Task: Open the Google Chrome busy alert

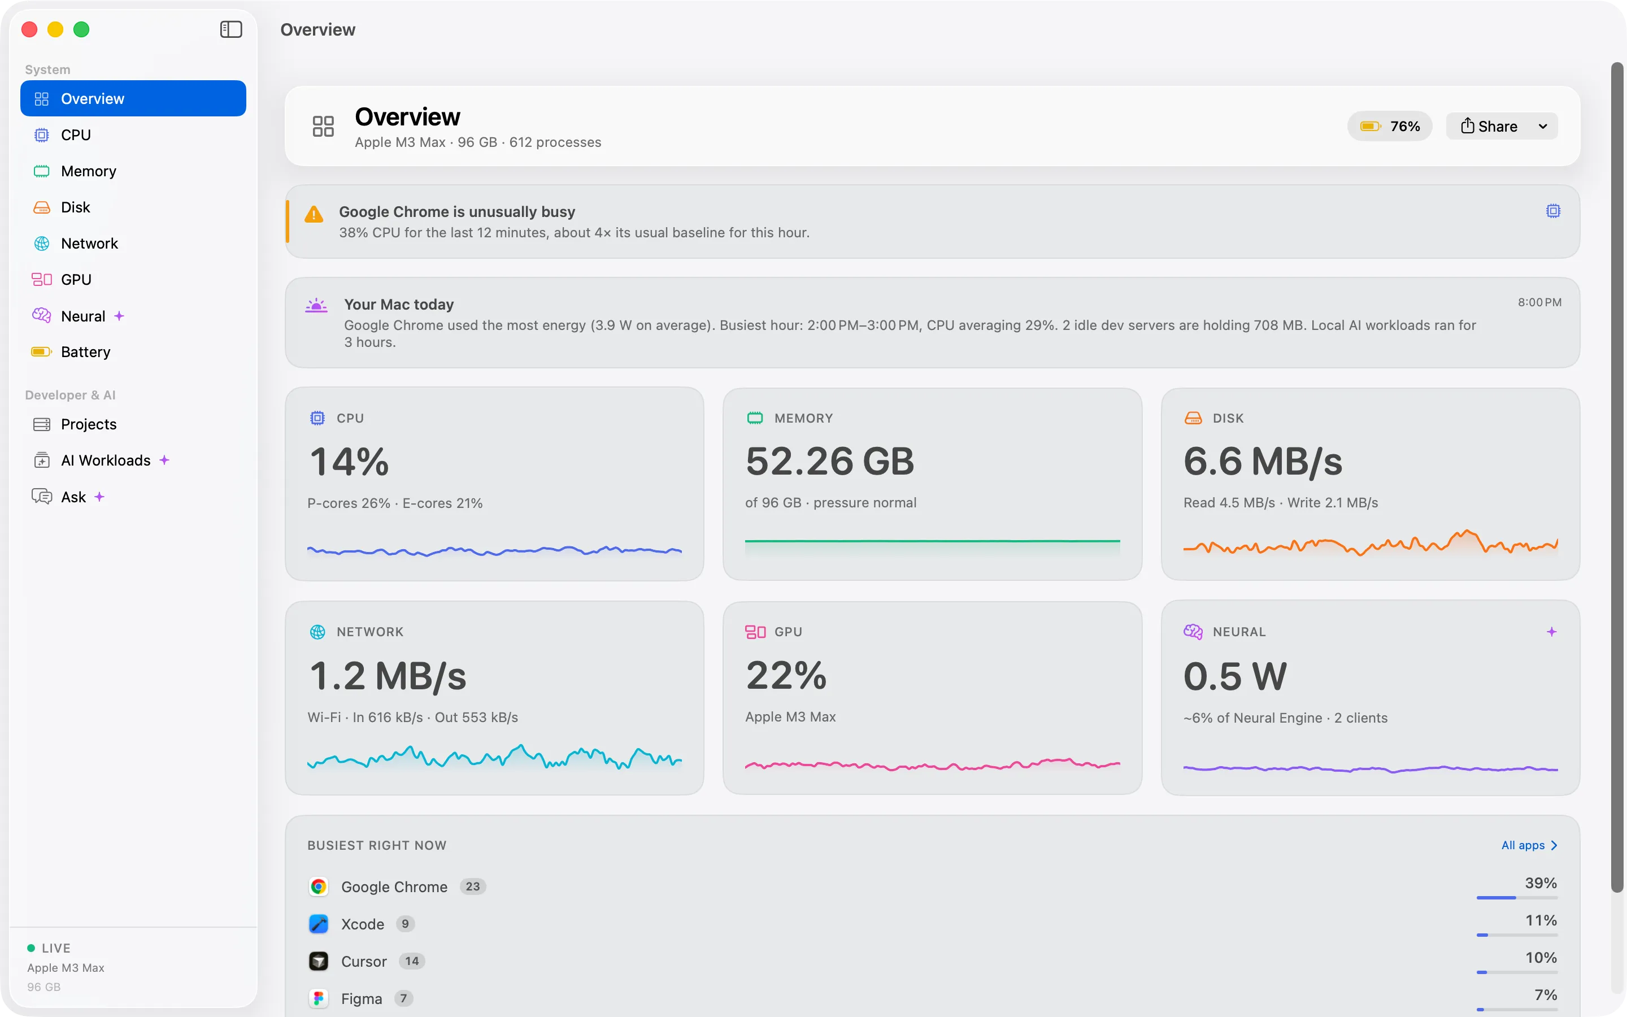Action: [x=933, y=221]
